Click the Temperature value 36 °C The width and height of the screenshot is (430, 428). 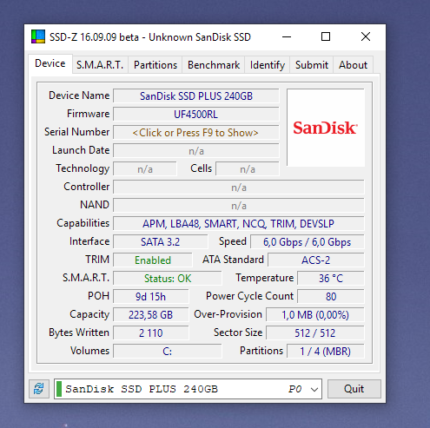[331, 279]
